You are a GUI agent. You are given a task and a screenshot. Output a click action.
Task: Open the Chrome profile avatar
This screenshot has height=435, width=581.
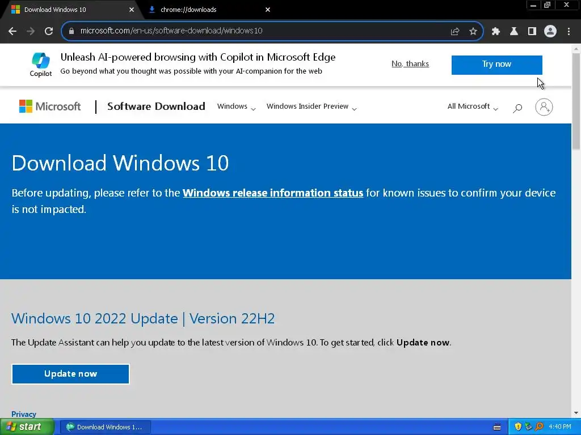point(550,31)
